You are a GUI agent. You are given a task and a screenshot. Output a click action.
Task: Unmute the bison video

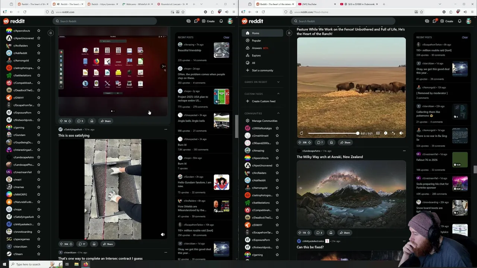tap(401, 133)
